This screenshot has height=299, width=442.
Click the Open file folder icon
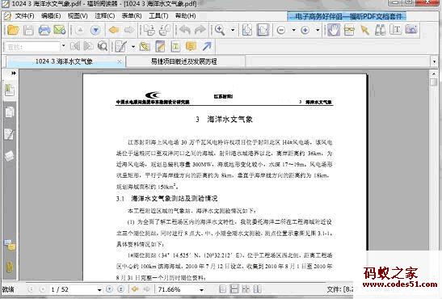13,30
